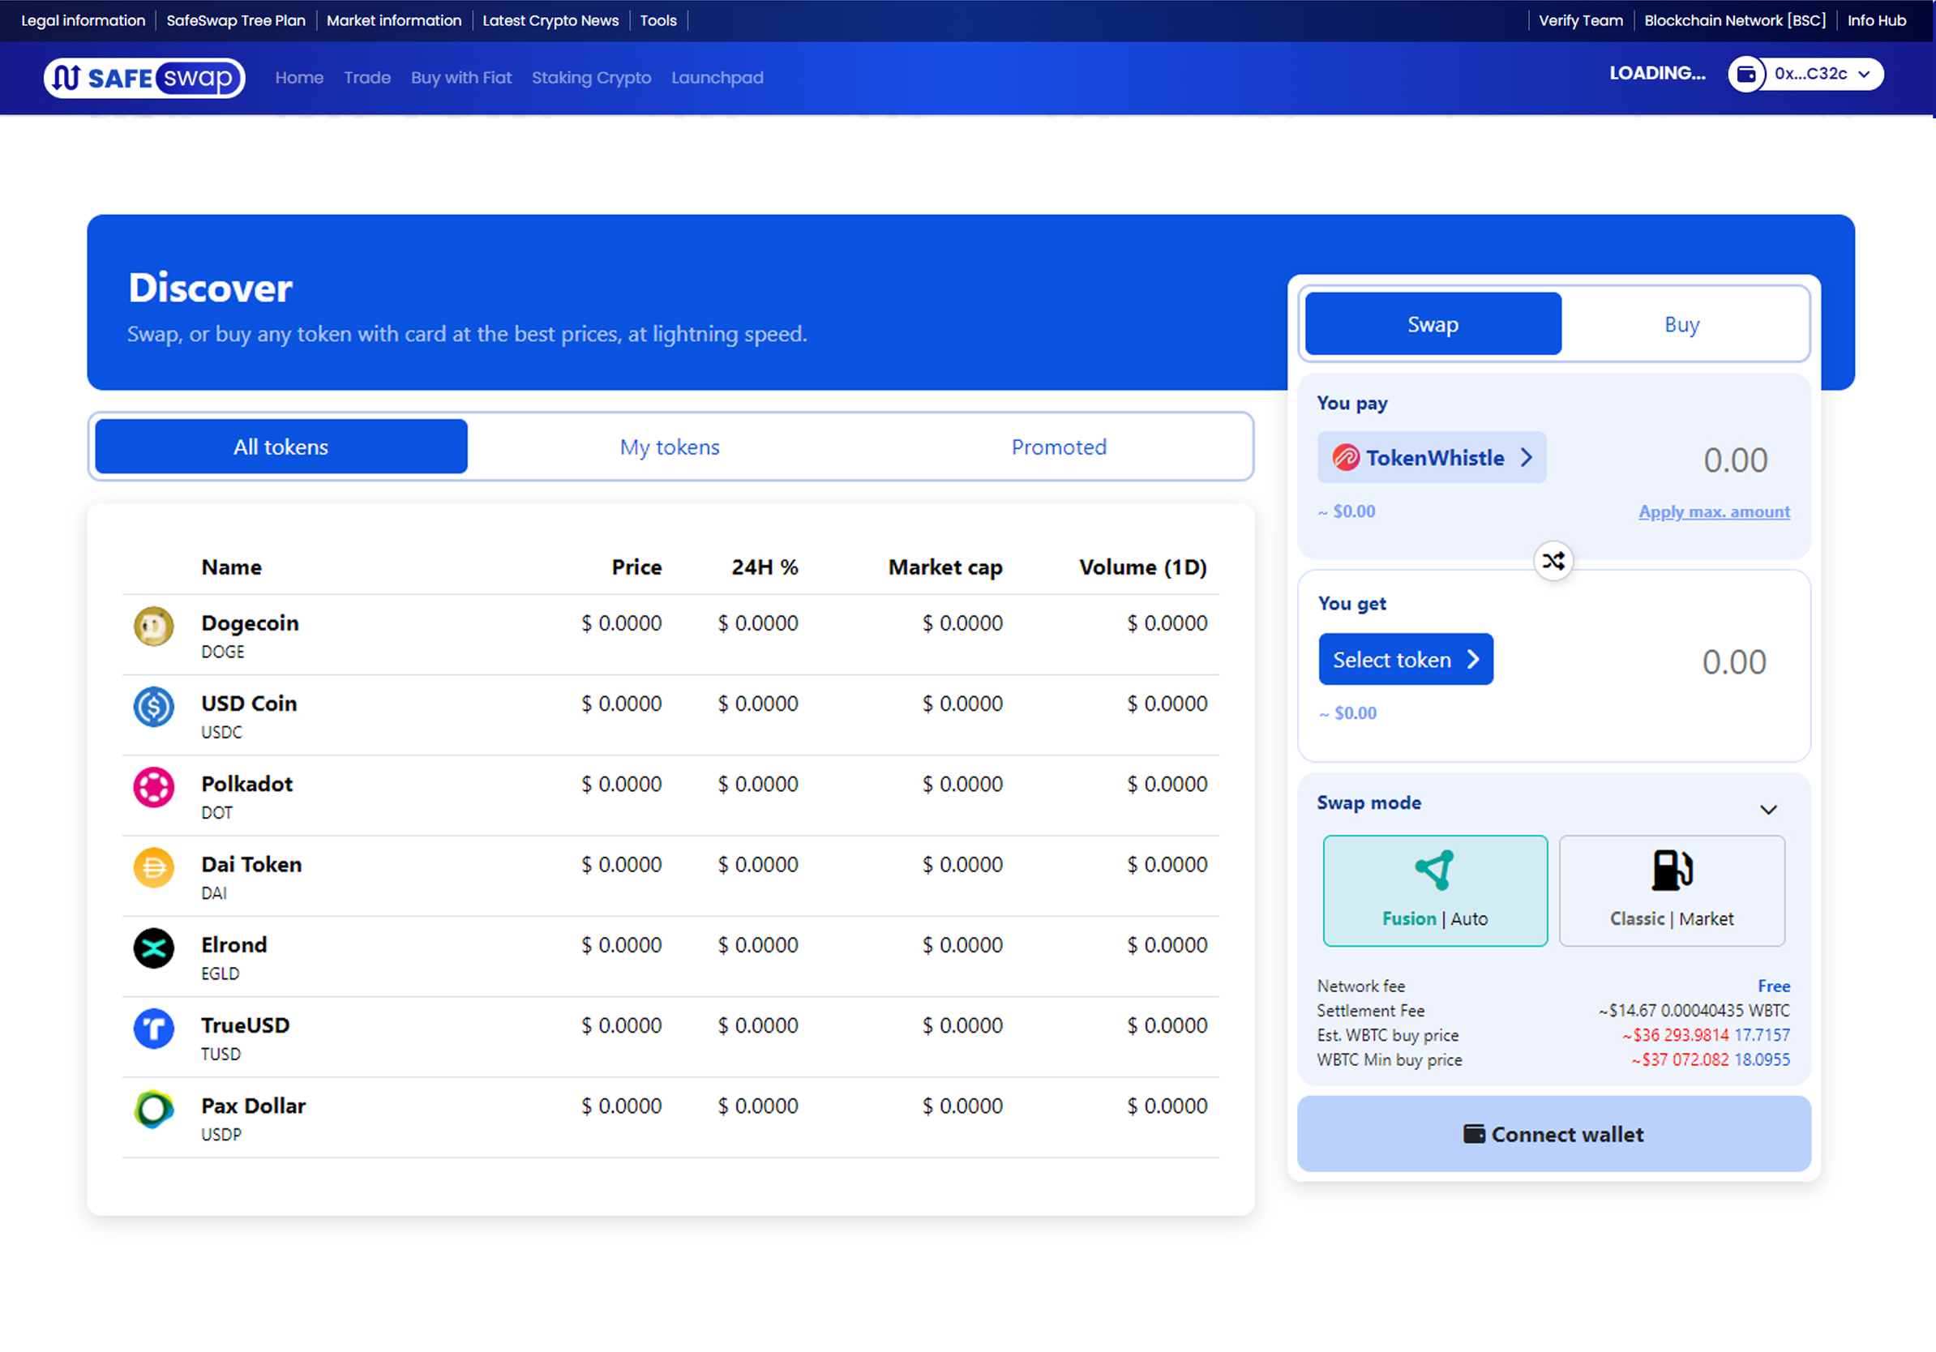Open the Info Hub link
Image resolution: width=1936 pixels, height=1352 pixels.
[1877, 20]
